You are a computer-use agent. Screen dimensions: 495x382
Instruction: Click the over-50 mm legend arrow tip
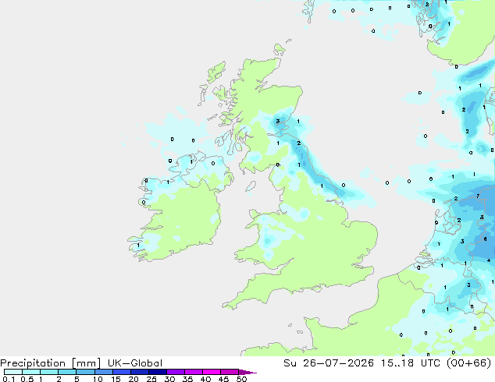click(x=247, y=372)
